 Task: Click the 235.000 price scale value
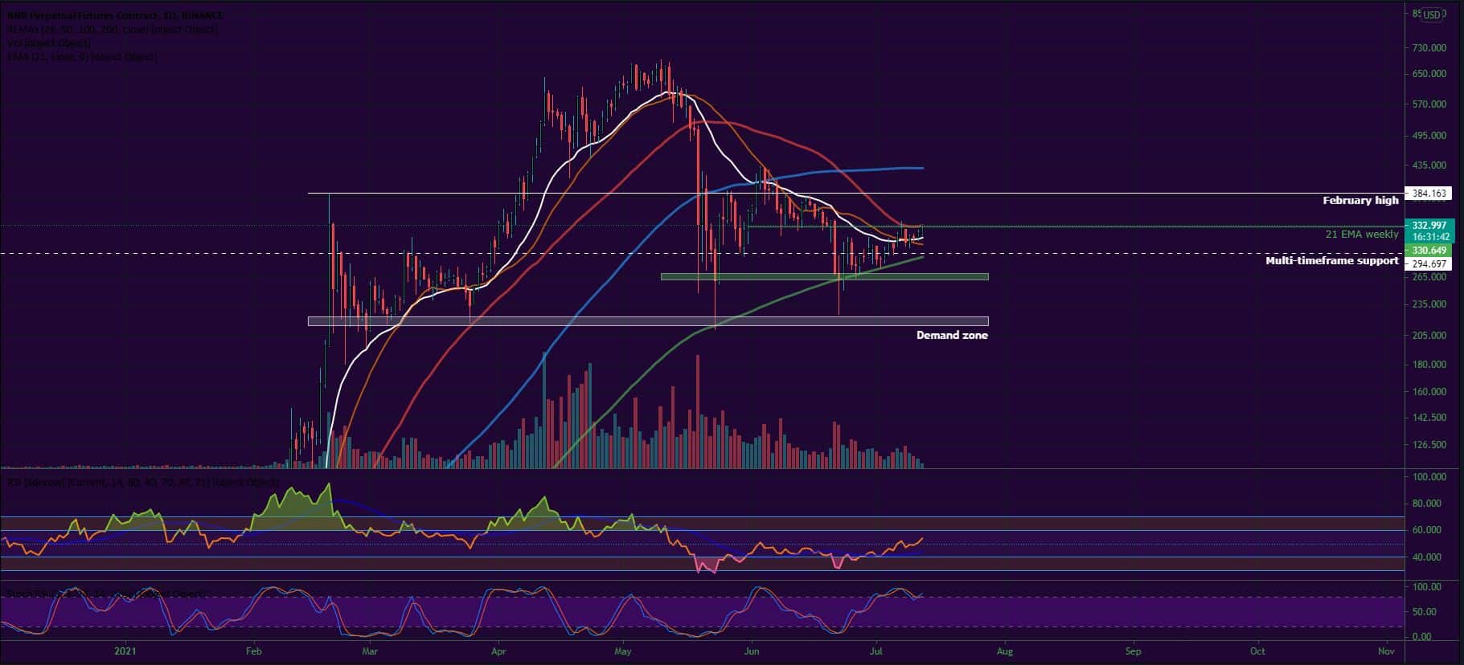[1429, 304]
